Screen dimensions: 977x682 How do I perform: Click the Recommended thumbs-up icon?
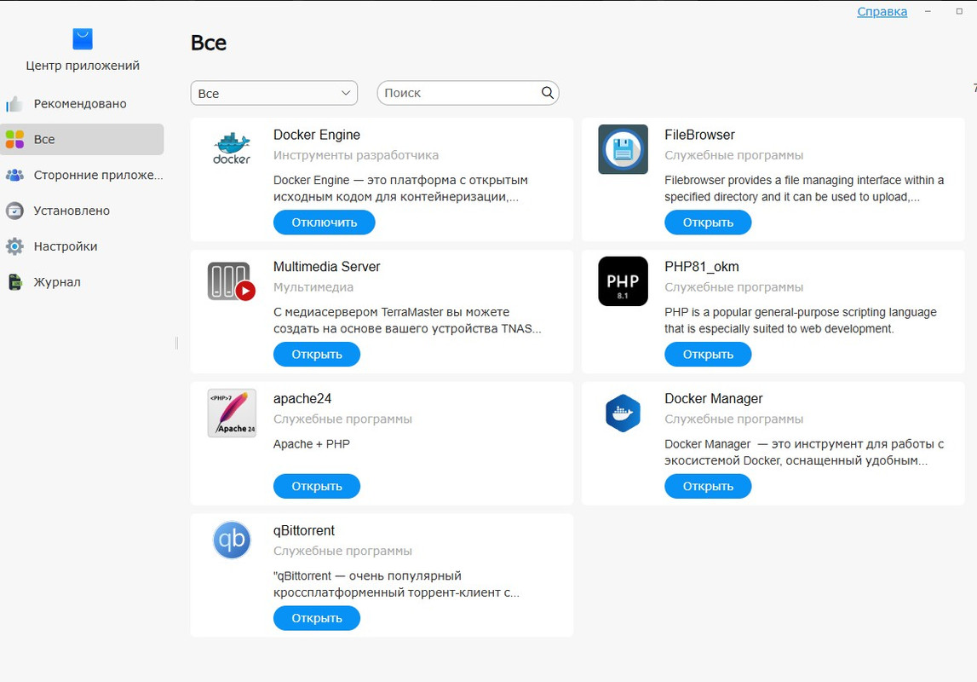click(14, 103)
